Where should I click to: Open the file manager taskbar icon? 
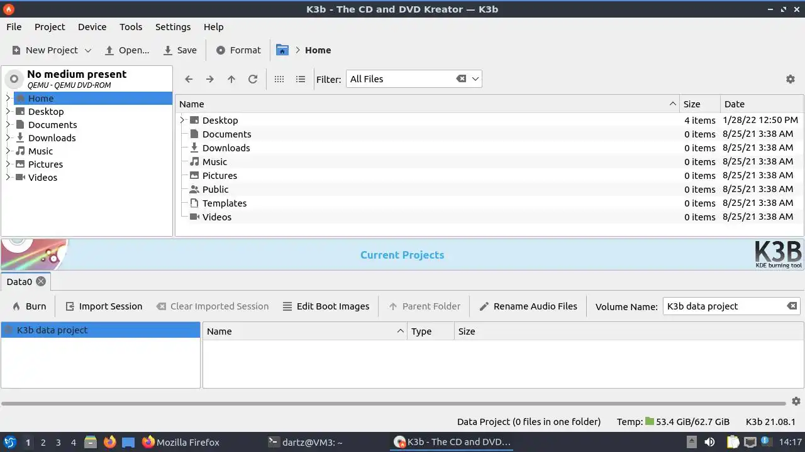click(91, 442)
